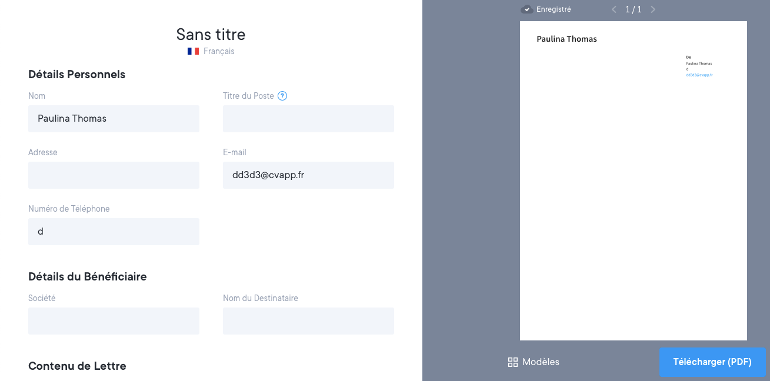The image size is (770, 381).
Task: Click the French flag icon
Action: (193, 51)
